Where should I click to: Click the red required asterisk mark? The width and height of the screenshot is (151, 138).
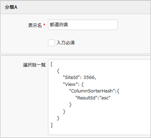point(44,25)
